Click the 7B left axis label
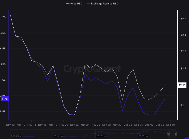The height and width of the screenshot is (139, 189). (4, 17)
